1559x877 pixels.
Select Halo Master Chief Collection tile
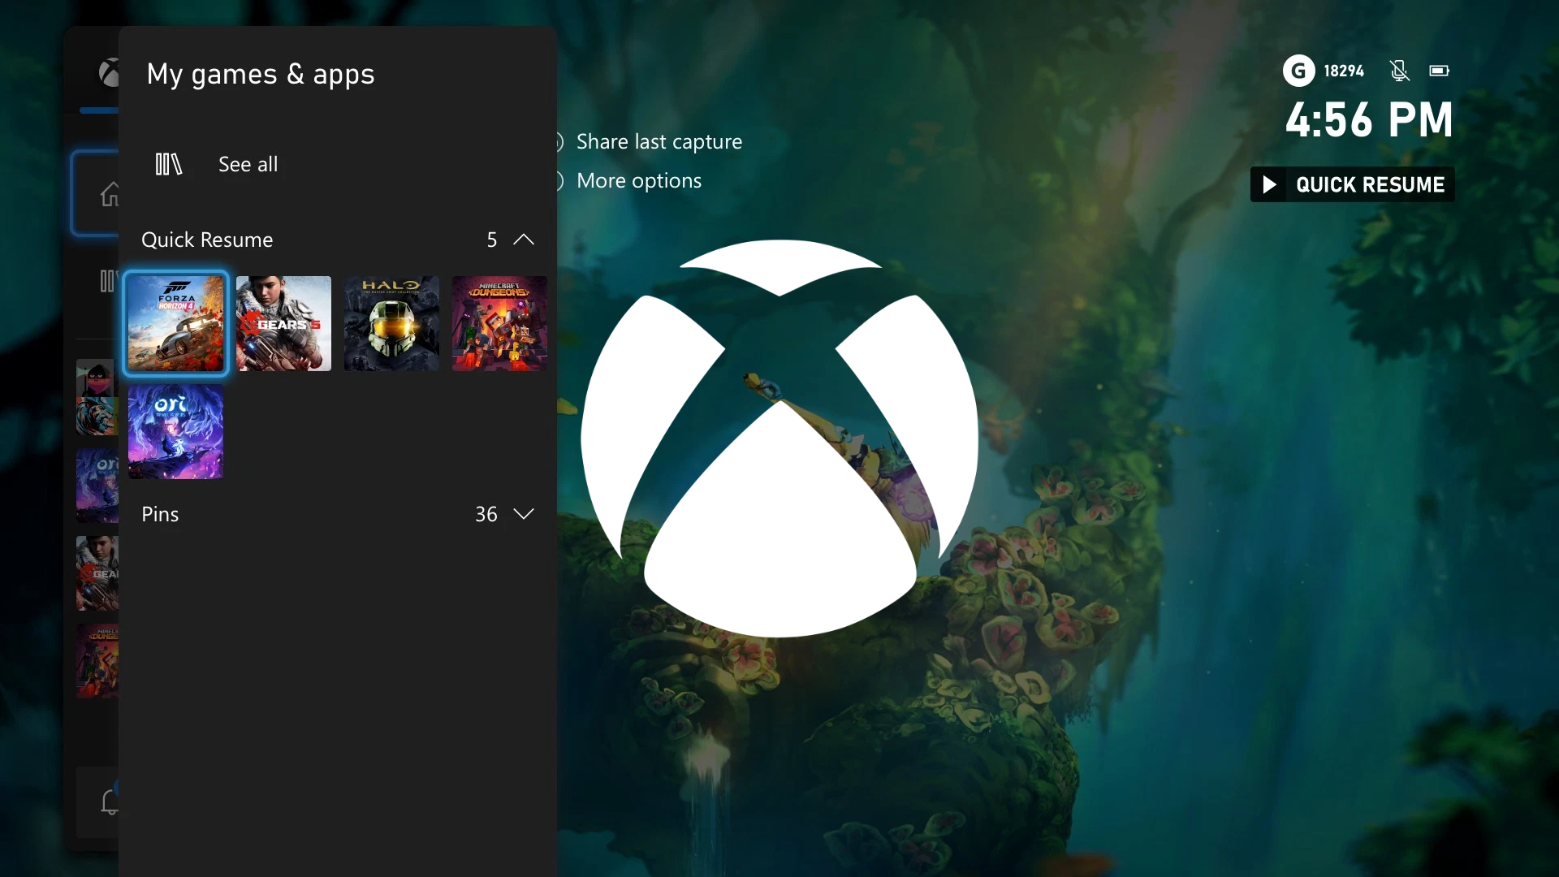click(391, 323)
